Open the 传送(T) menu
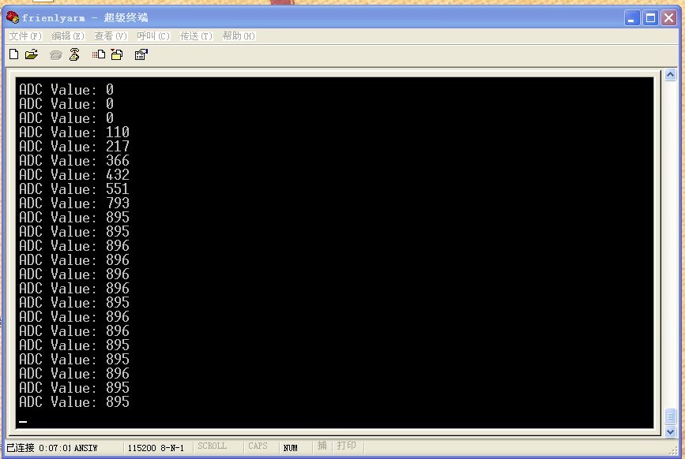Viewport: 685px width, 459px height. [x=195, y=35]
